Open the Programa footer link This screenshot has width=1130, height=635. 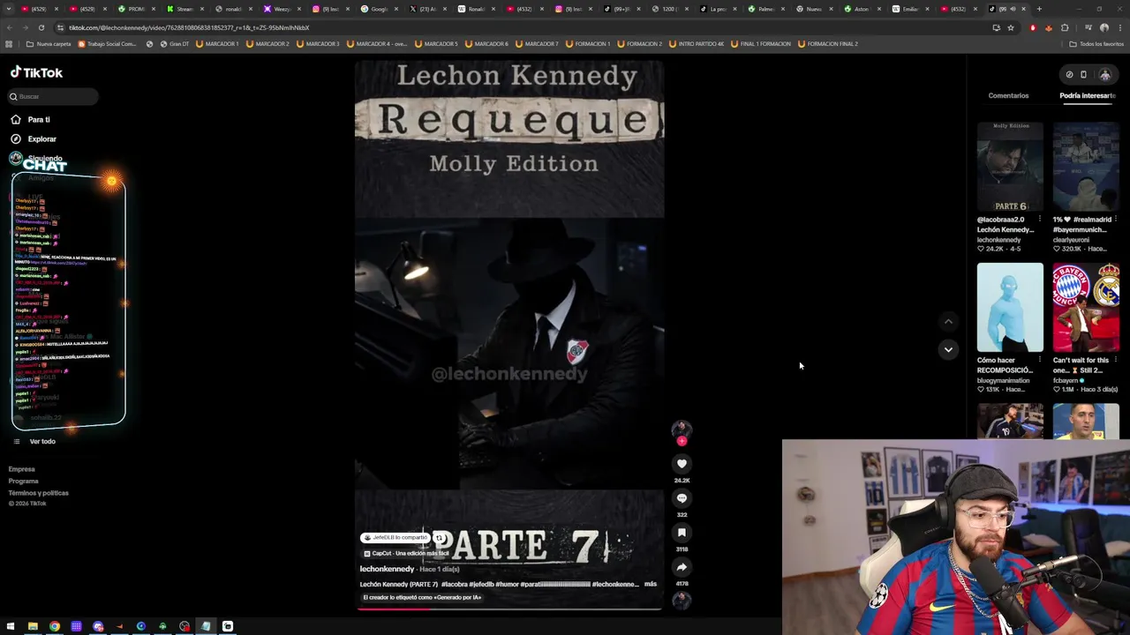[x=24, y=481]
